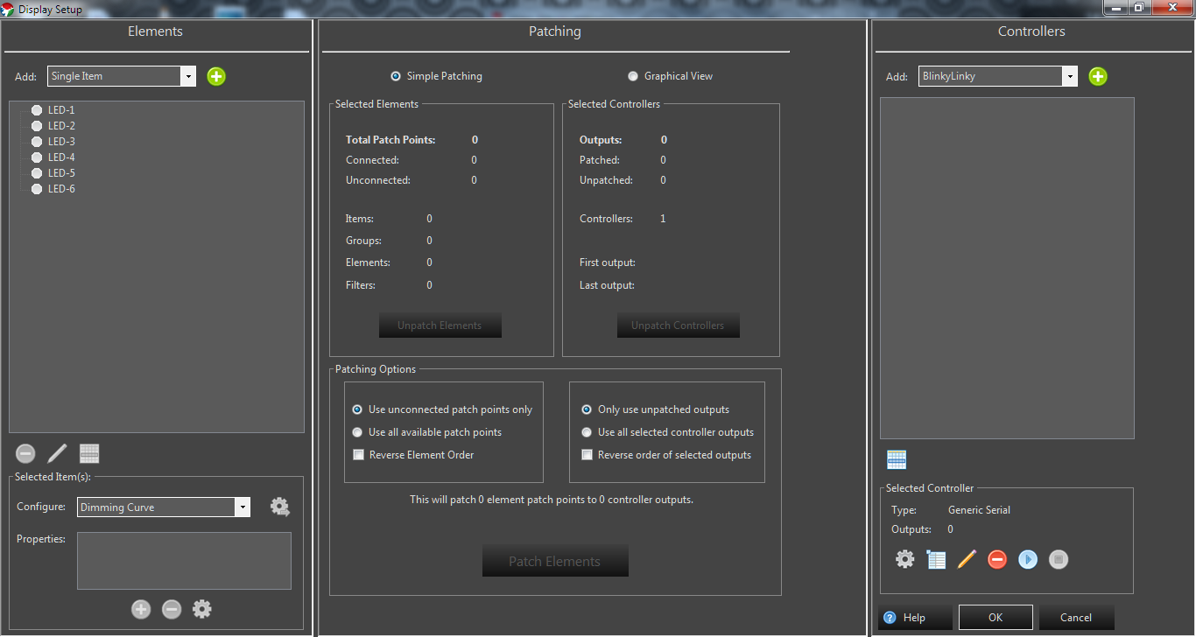Click the OK button

coord(995,618)
